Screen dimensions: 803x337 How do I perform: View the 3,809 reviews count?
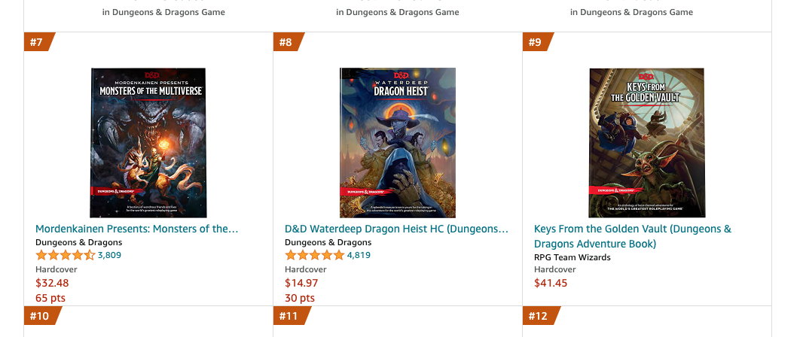tap(109, 255)
